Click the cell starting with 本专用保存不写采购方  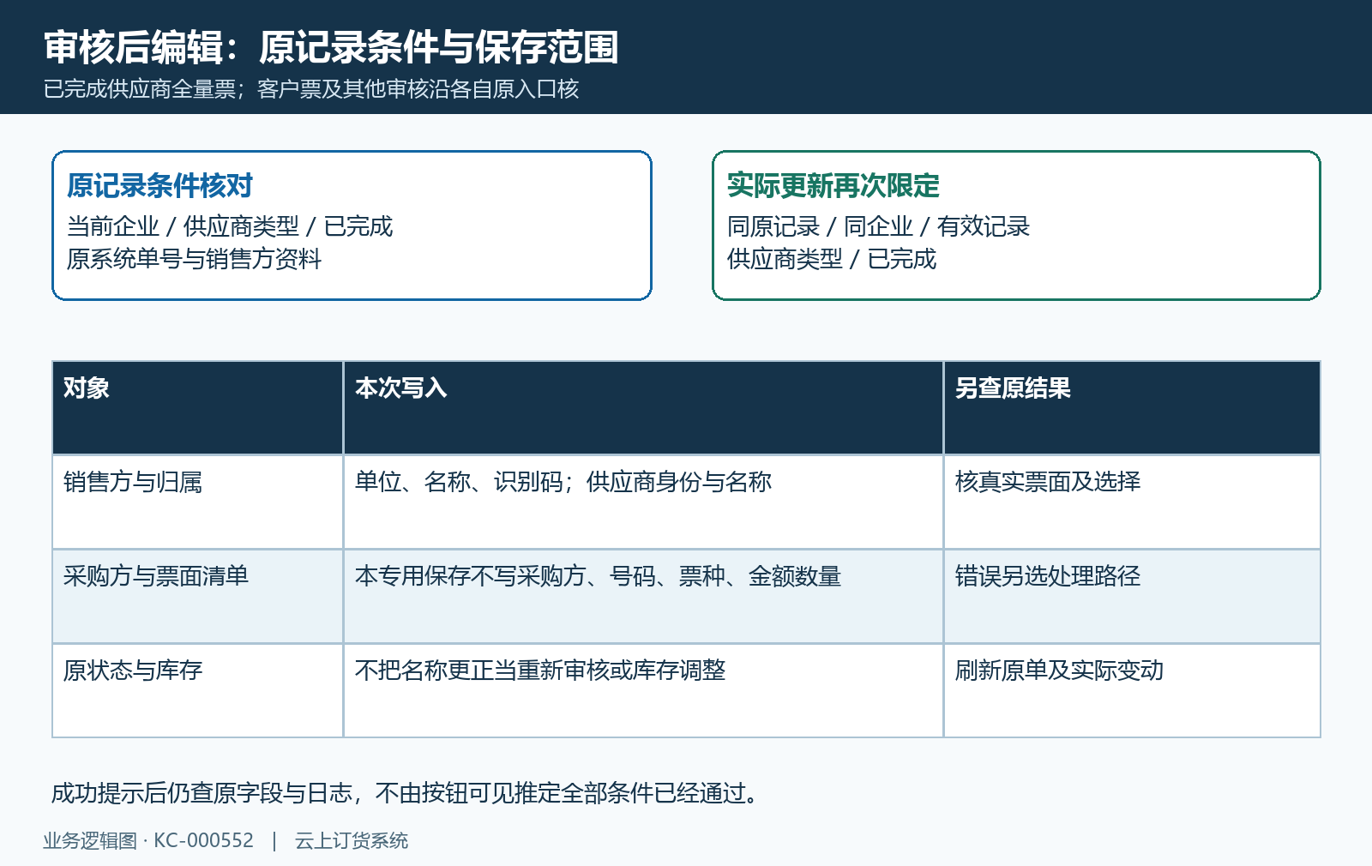tap(643, 596)
